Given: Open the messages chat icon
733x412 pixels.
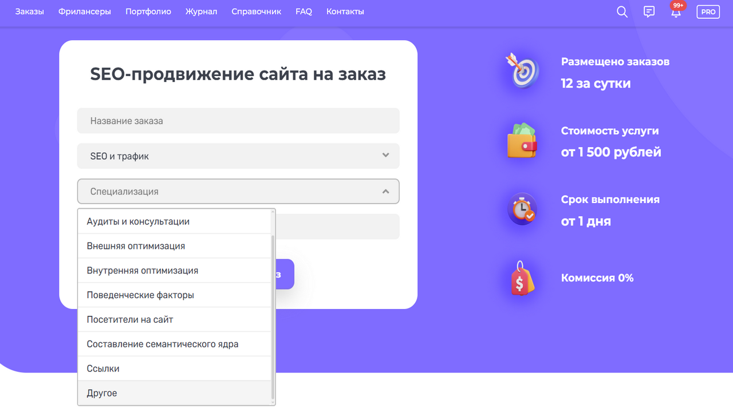Looking at the screenshot, I should point(649,12).
